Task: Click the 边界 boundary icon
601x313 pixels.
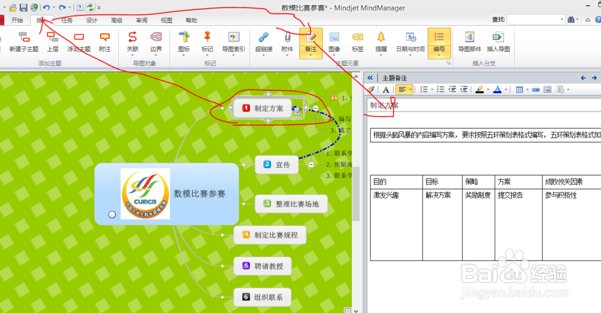Action: click(x=156, y=37)
